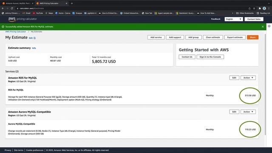Open the New Tab bookmark

[x=147, y=13]
